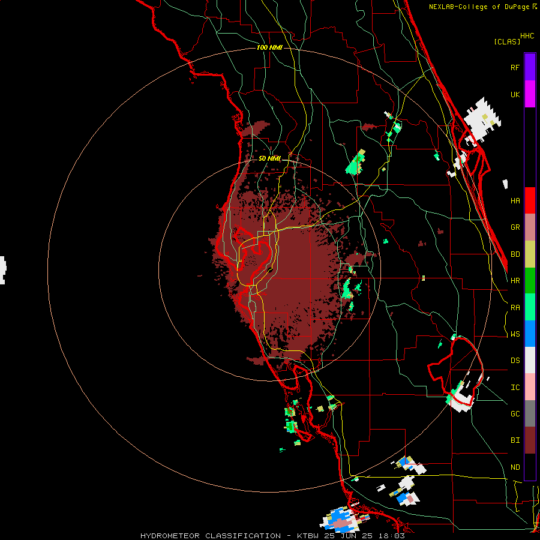Click the BI brown legend block

530,440
